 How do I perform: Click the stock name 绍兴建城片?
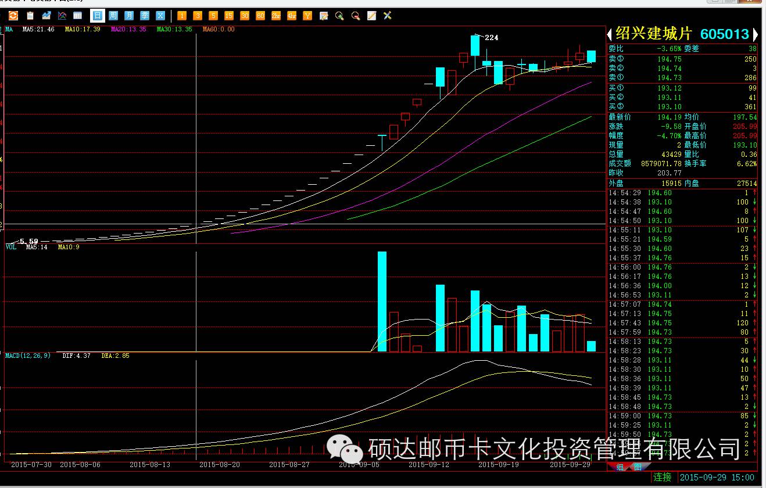coord(654,34)
